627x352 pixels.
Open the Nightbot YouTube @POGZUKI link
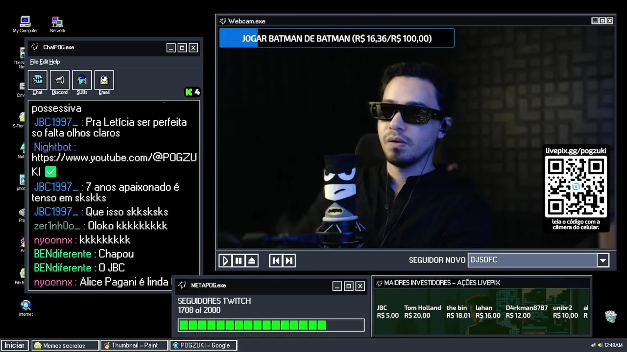click(x=114, y=164)
